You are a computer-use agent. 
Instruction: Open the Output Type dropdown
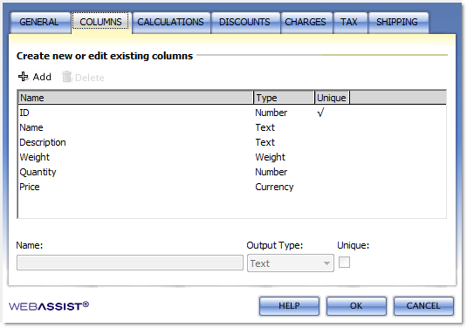coord(291,263)
